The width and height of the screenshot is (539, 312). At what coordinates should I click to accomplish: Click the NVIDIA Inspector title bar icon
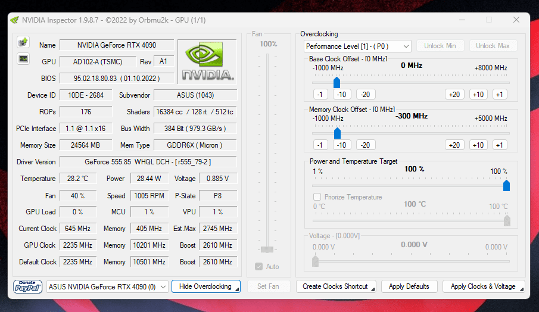click(x=14, y=20)
